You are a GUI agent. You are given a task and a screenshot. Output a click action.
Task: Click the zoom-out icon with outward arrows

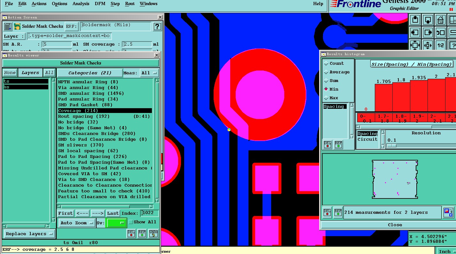428,45
